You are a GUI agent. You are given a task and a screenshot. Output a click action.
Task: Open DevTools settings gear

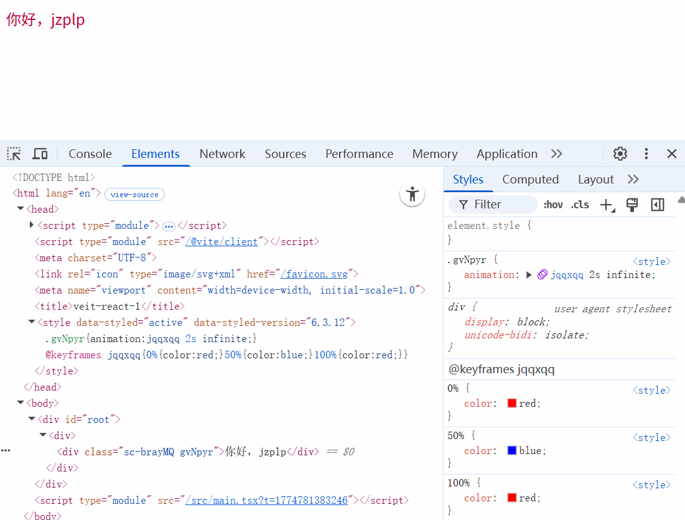click(x=620, y=154)
